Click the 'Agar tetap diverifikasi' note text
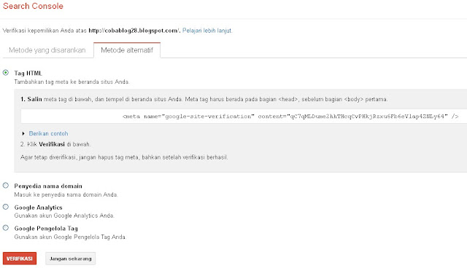467x268 pixels. pyautogui.click(x=124, y=157)
